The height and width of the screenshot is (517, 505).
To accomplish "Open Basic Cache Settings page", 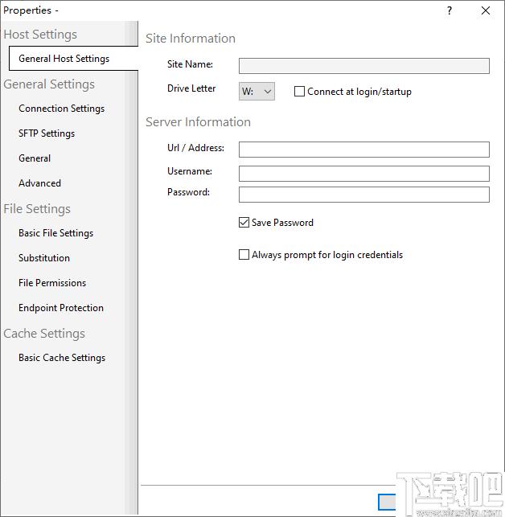I will 62,358.
